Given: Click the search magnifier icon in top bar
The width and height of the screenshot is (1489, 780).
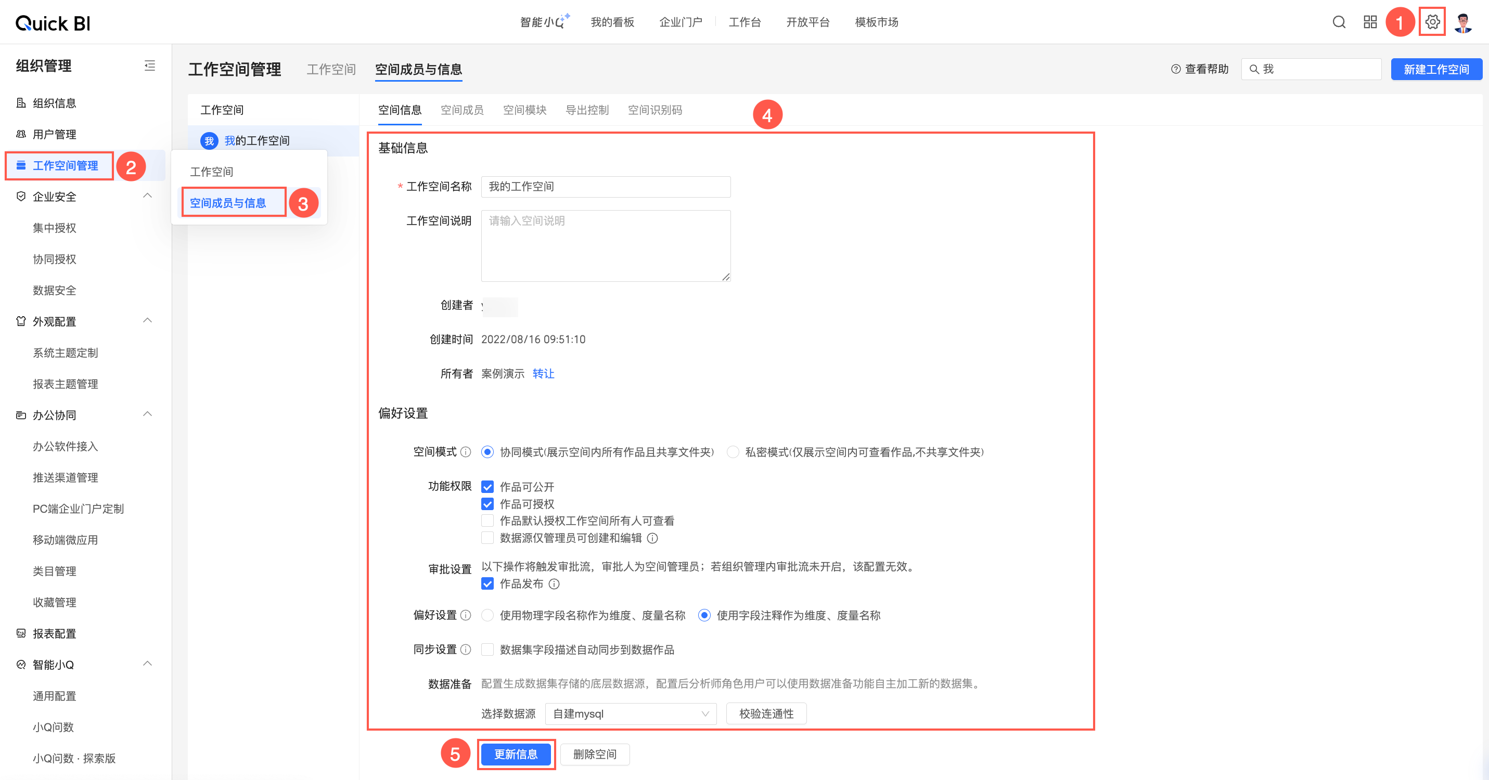Looking at the screenshot, I should (x=1339, y=22).
